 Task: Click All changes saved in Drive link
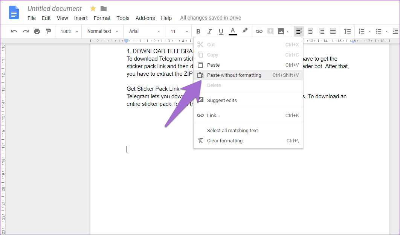(x=211, y=18)
